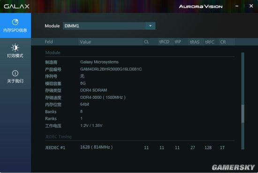258x173 pixels.
Task: Click the product number GAM4DRL2BHR3000G16LD081C value
Action: 111,69
